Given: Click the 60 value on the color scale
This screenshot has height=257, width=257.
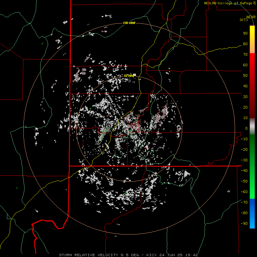Looking at the screenshot, I should click(245, 65).
